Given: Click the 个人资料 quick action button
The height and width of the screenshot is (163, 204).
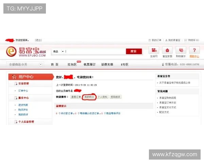Looking at the screenshot, I should pos(103,97).
